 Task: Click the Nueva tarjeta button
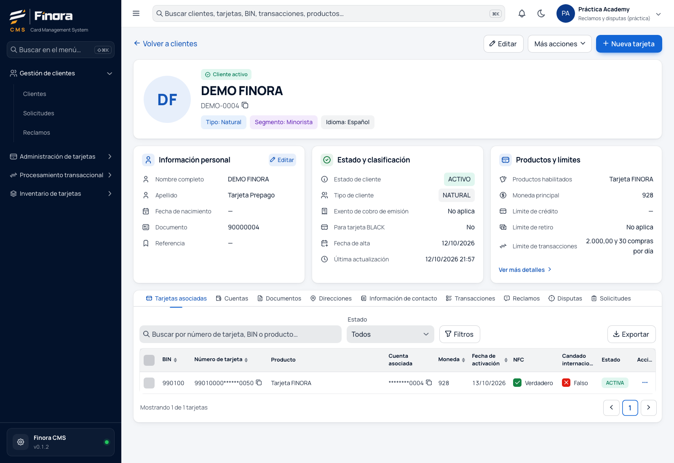(x=629, y=44)
